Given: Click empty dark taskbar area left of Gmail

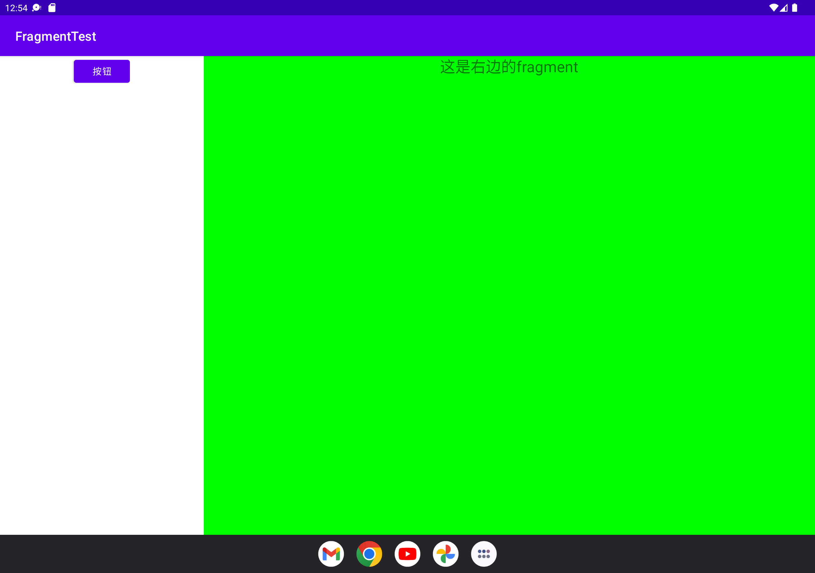Looking at the screenshot, I should [x=160, y=554].
